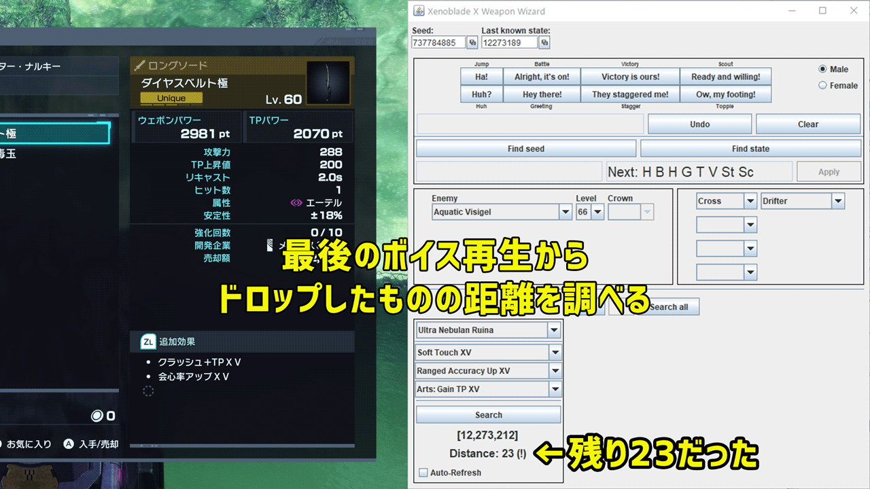Copy the Last known state value icon
Image resolution: width=870 pixels, height=489 pixels.
pyautogui.click(x=544, y=43)
